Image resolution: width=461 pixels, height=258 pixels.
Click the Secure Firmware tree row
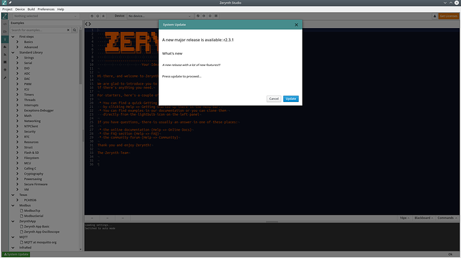point(35,184)
